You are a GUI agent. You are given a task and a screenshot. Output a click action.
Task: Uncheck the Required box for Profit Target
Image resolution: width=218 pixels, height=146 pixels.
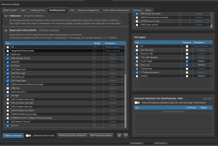click(187, 61)
